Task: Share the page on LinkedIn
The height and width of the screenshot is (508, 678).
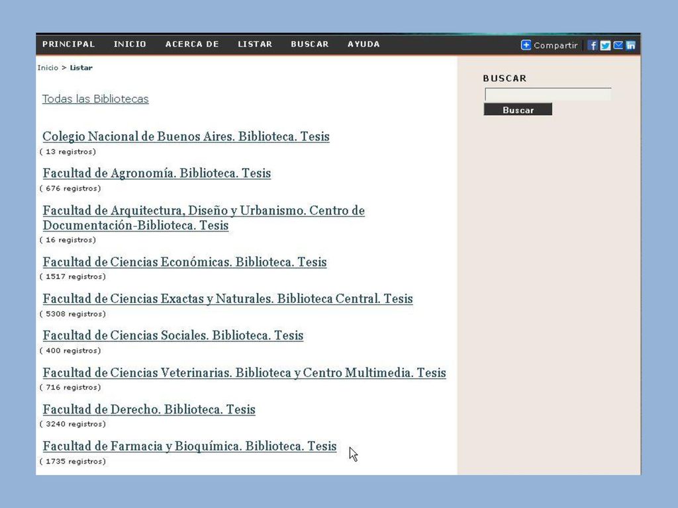Action: 630,46
